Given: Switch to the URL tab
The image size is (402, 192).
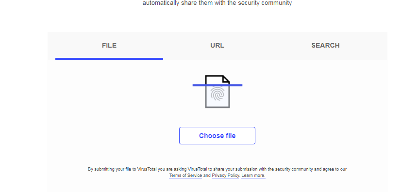Looking at the screenshot, I should [x=217, y=45].
